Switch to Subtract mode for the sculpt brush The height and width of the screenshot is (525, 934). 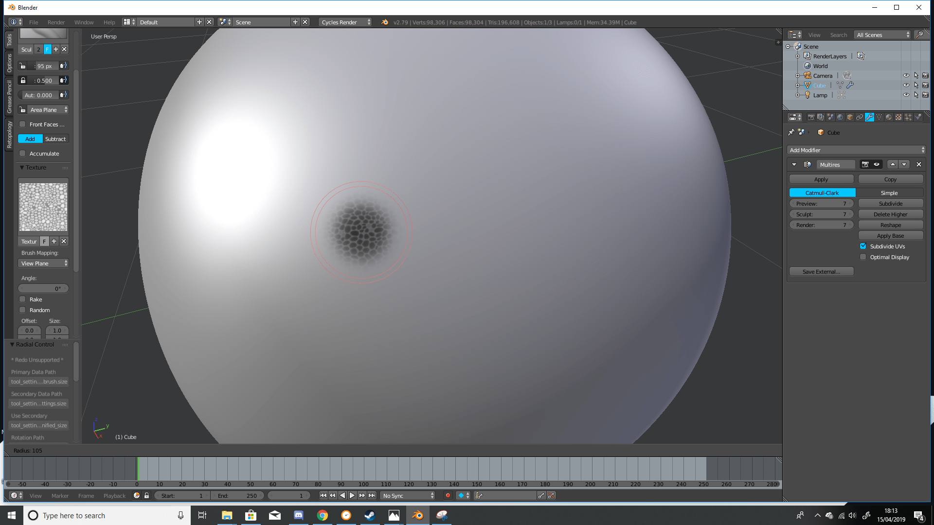pos(55,139)
